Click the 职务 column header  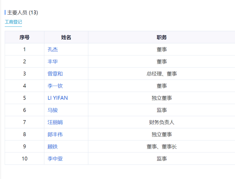[161, 37]
